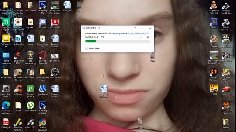The image size is (236, 132).
Task: Launch Торрент Игруха with green µ icon
Action: click(x=30, y=91)
